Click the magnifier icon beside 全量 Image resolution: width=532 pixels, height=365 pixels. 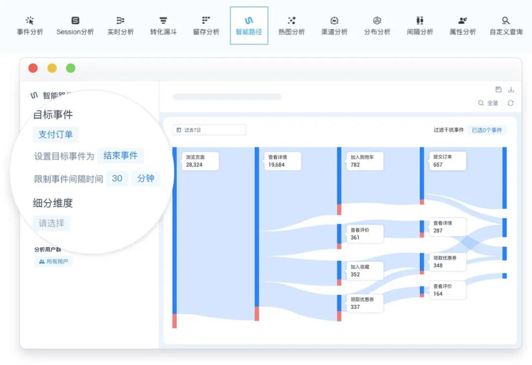click(x=481, y=103)
